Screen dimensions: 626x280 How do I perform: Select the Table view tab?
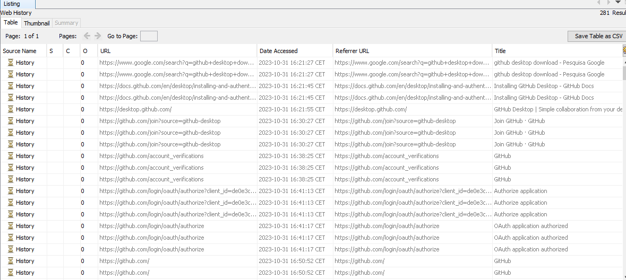point(11,23)
